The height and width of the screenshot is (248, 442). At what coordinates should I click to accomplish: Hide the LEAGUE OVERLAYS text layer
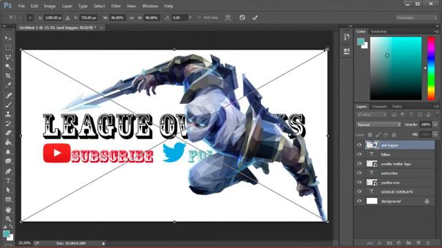(x=359, y=192)
